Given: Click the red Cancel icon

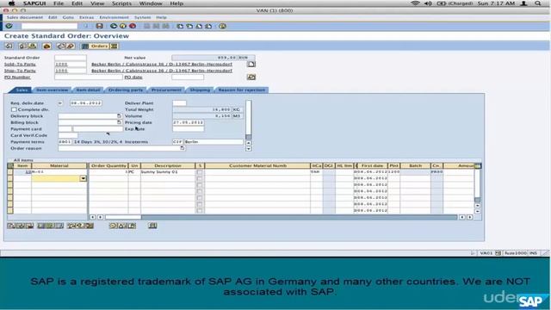Looking at the screenshot, I should coord(133,26).
